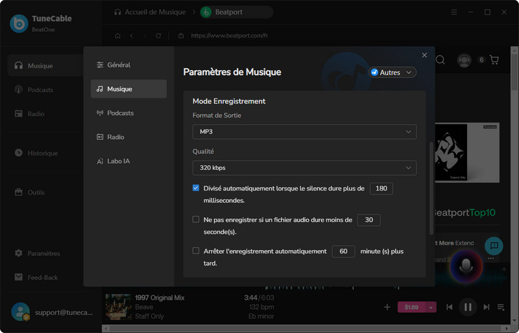Click the cart item count badge 6

pos(481,60)
